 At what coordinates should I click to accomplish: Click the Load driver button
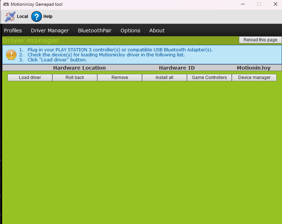tap(30, 78)
